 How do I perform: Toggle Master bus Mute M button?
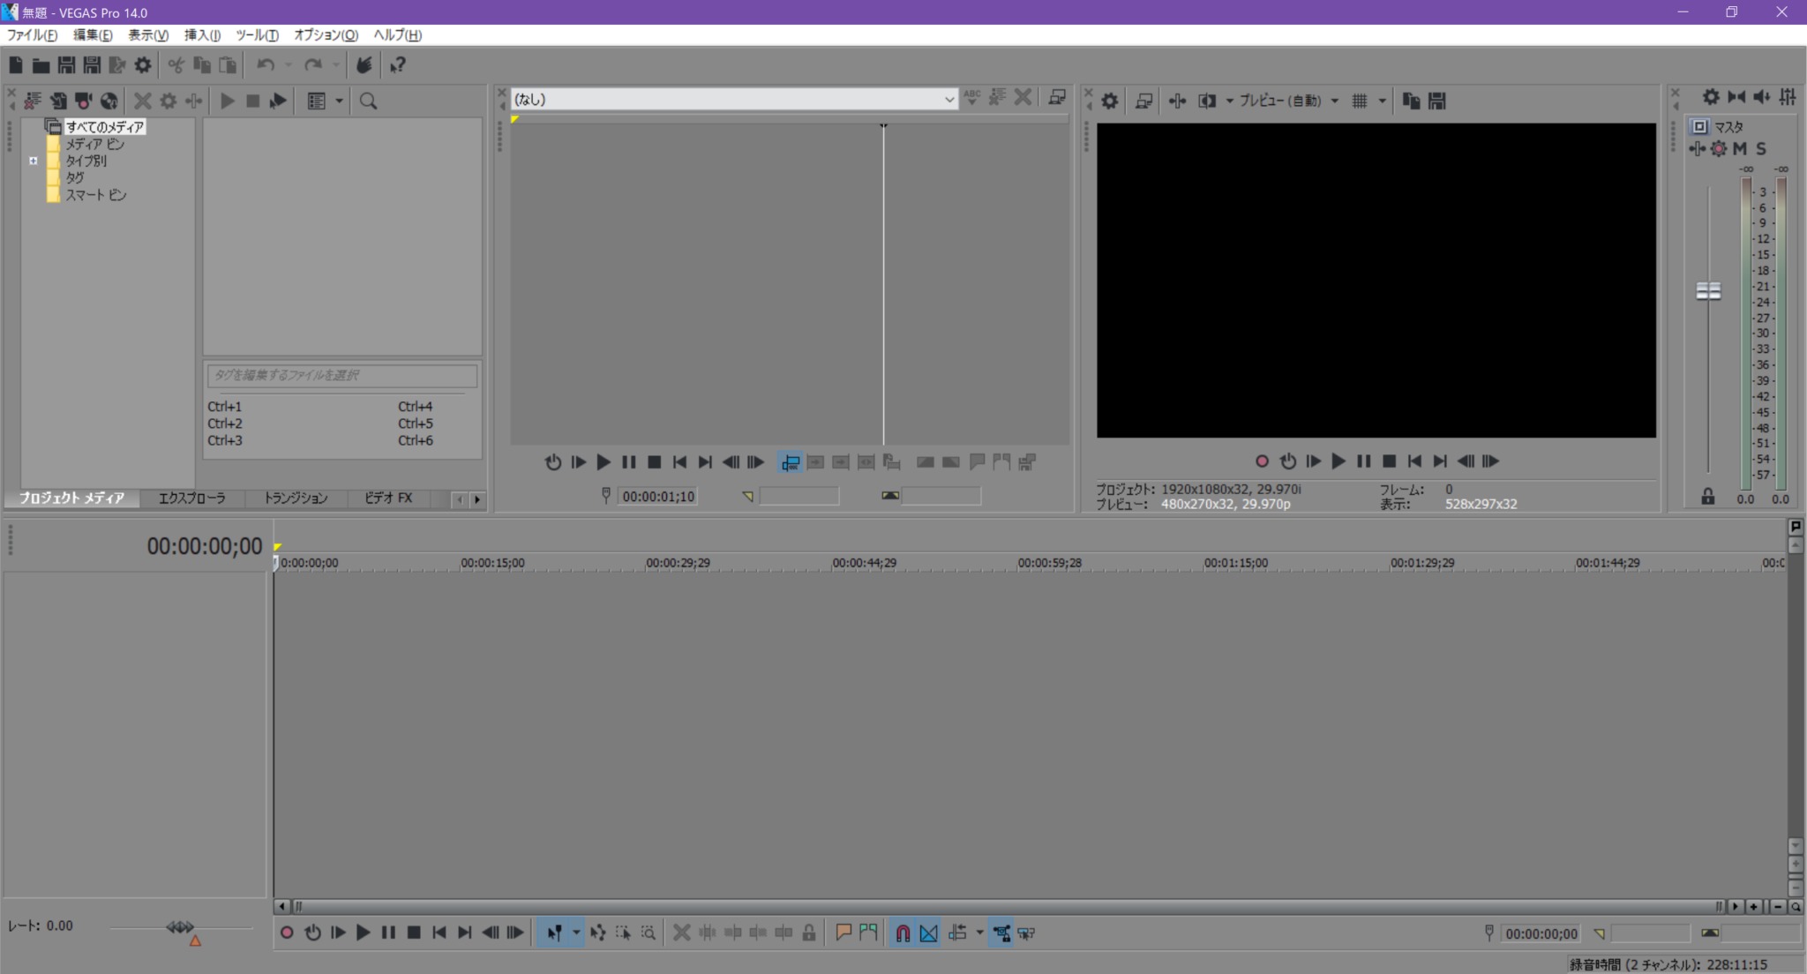pyautogui.click(x=1740, y=148)
